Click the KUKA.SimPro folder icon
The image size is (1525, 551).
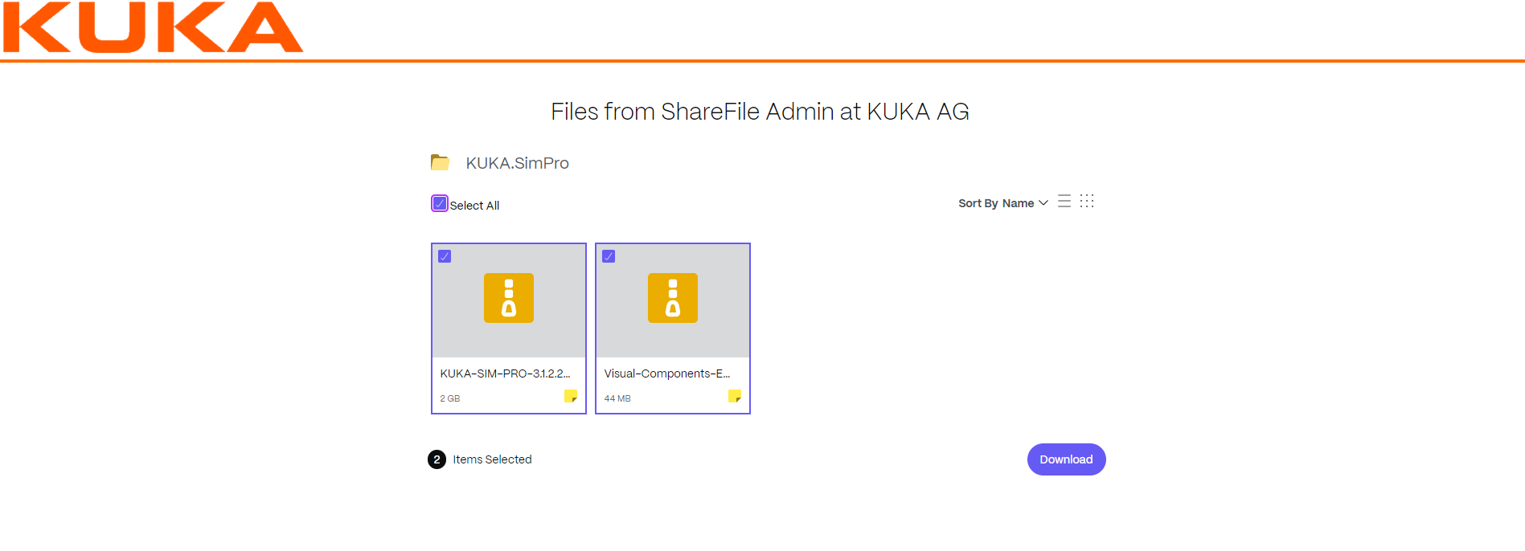pos(440,163)
